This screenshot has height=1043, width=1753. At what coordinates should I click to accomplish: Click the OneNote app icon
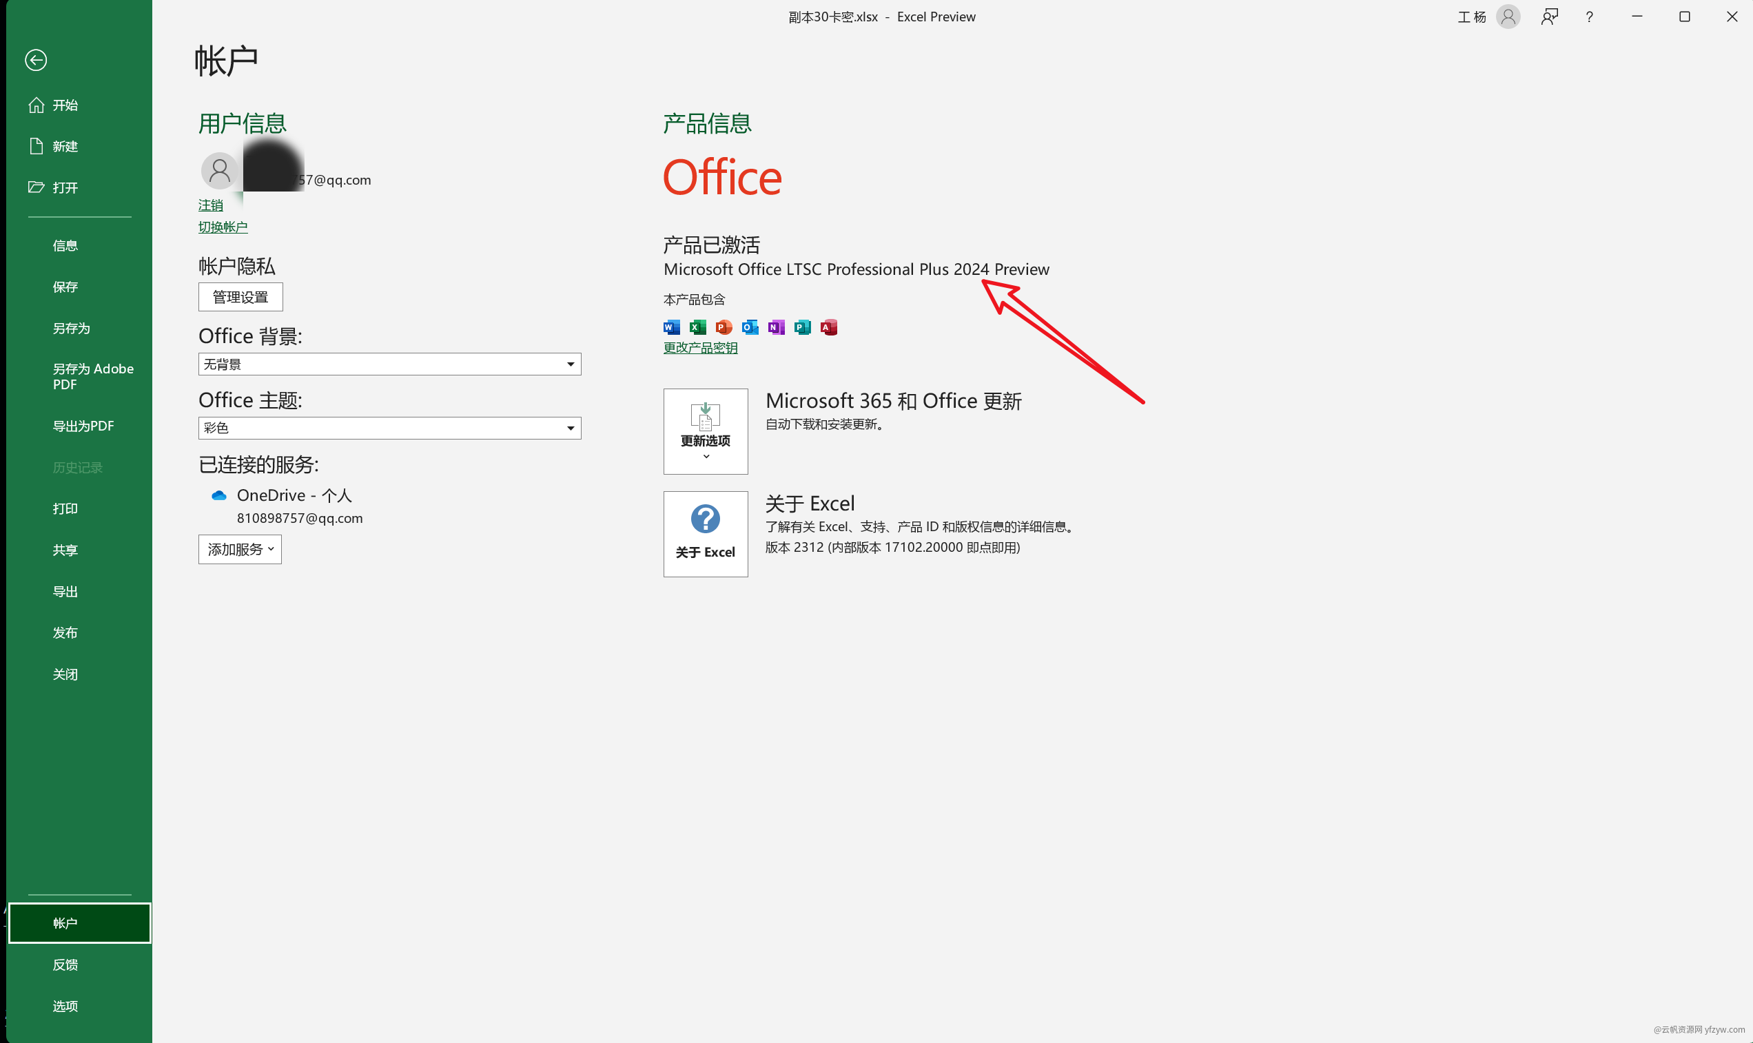[x=776, y=327]
